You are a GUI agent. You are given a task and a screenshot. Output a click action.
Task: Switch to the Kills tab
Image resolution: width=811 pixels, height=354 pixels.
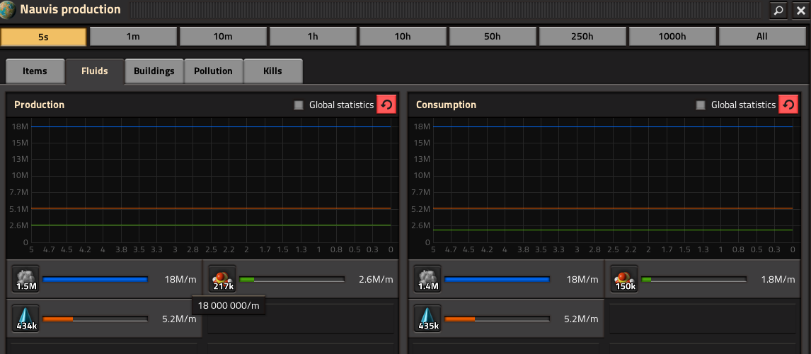272,71
